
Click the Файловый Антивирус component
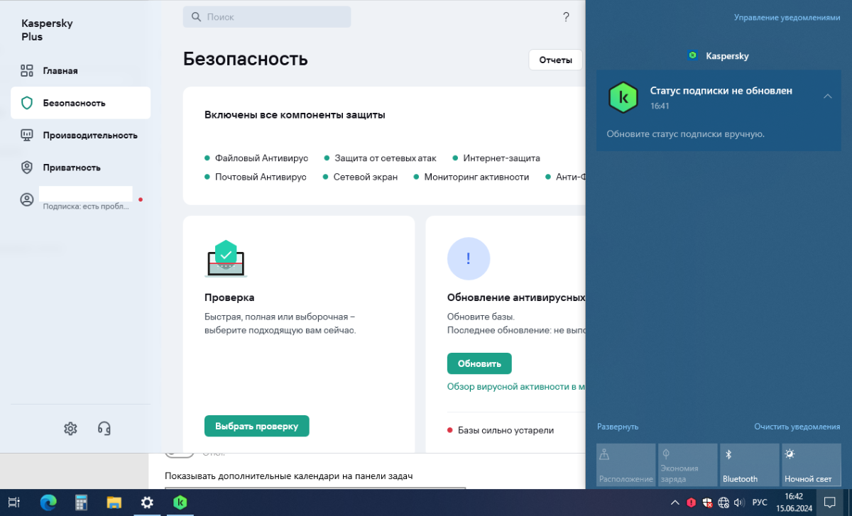(x=262, y=158)
